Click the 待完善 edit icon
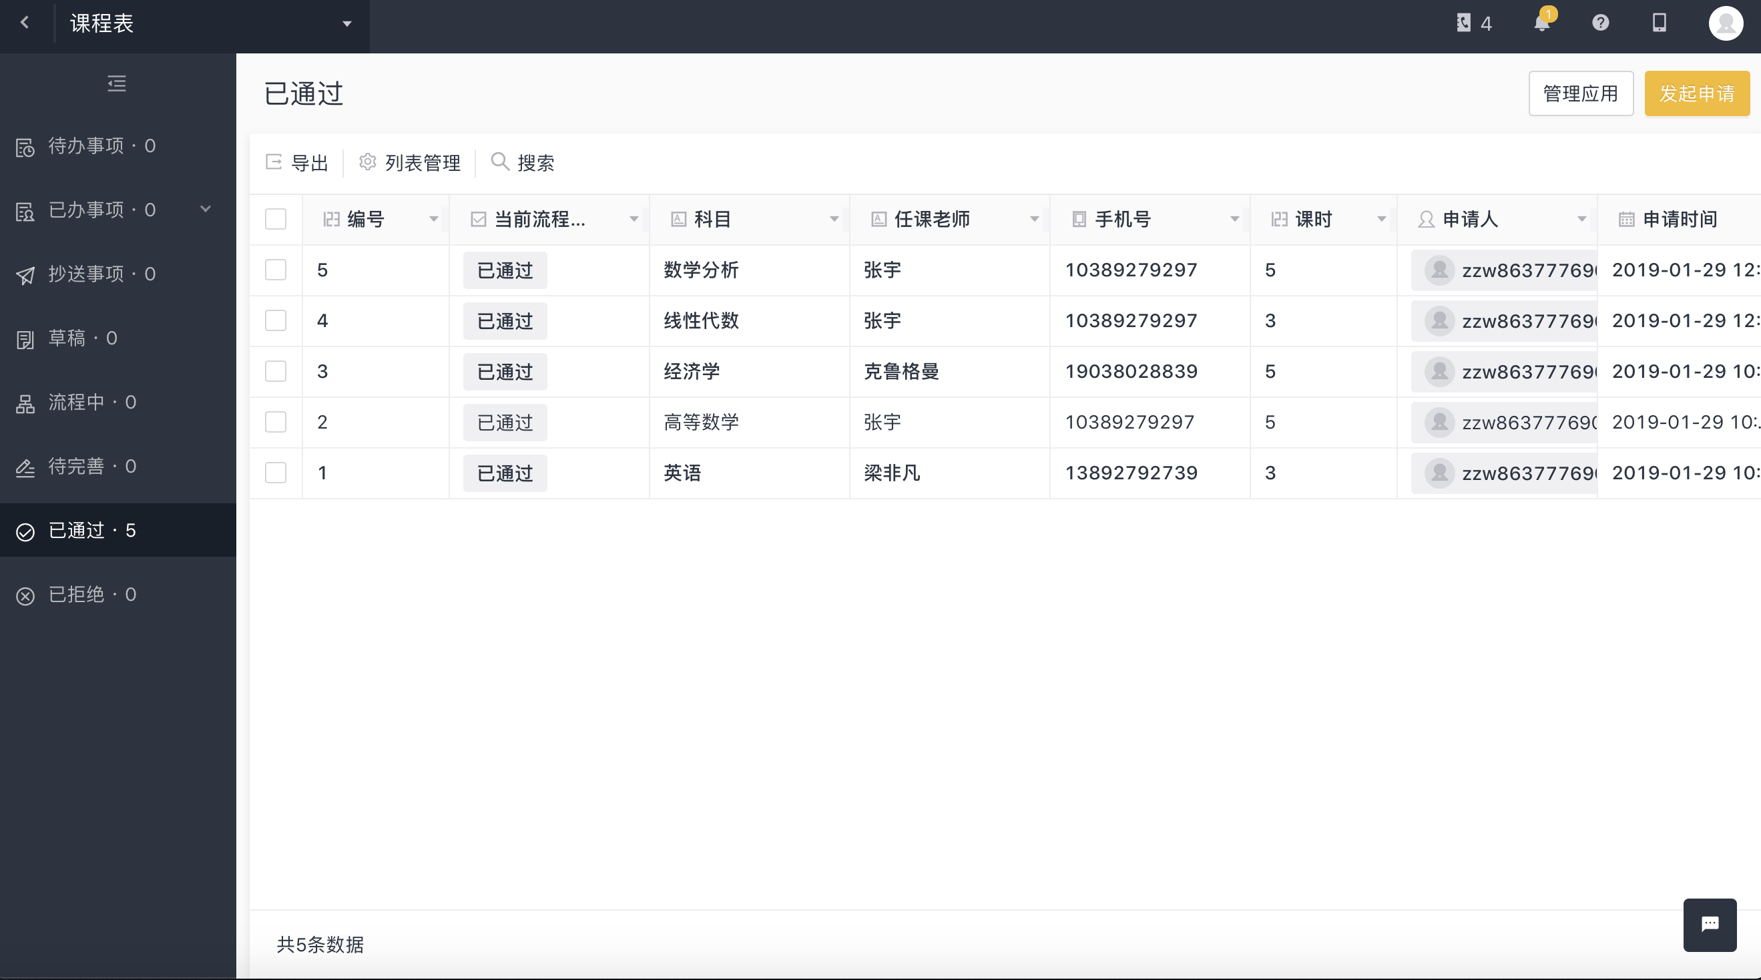1761x980 pixels. [25, 468]
